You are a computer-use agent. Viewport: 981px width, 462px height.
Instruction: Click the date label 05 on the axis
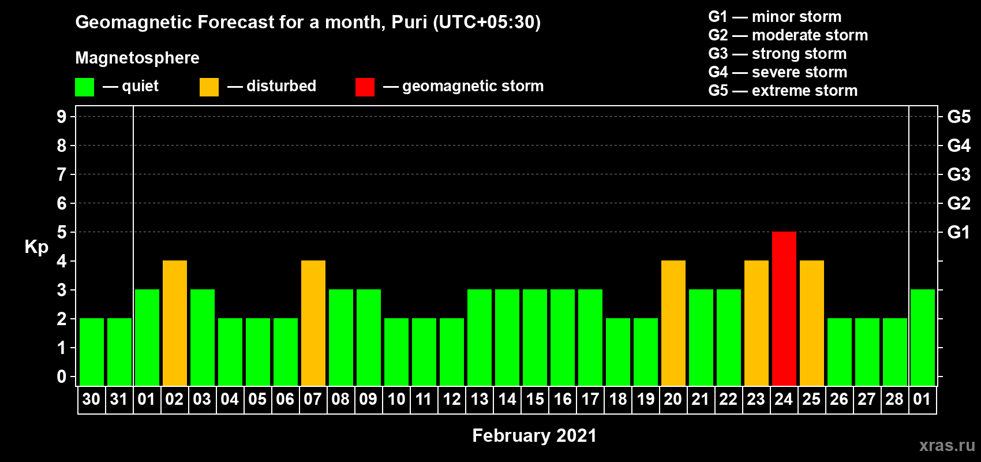click(257, 400)
